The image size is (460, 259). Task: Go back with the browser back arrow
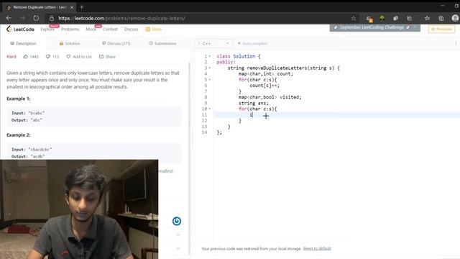click(x=9, y=18)
